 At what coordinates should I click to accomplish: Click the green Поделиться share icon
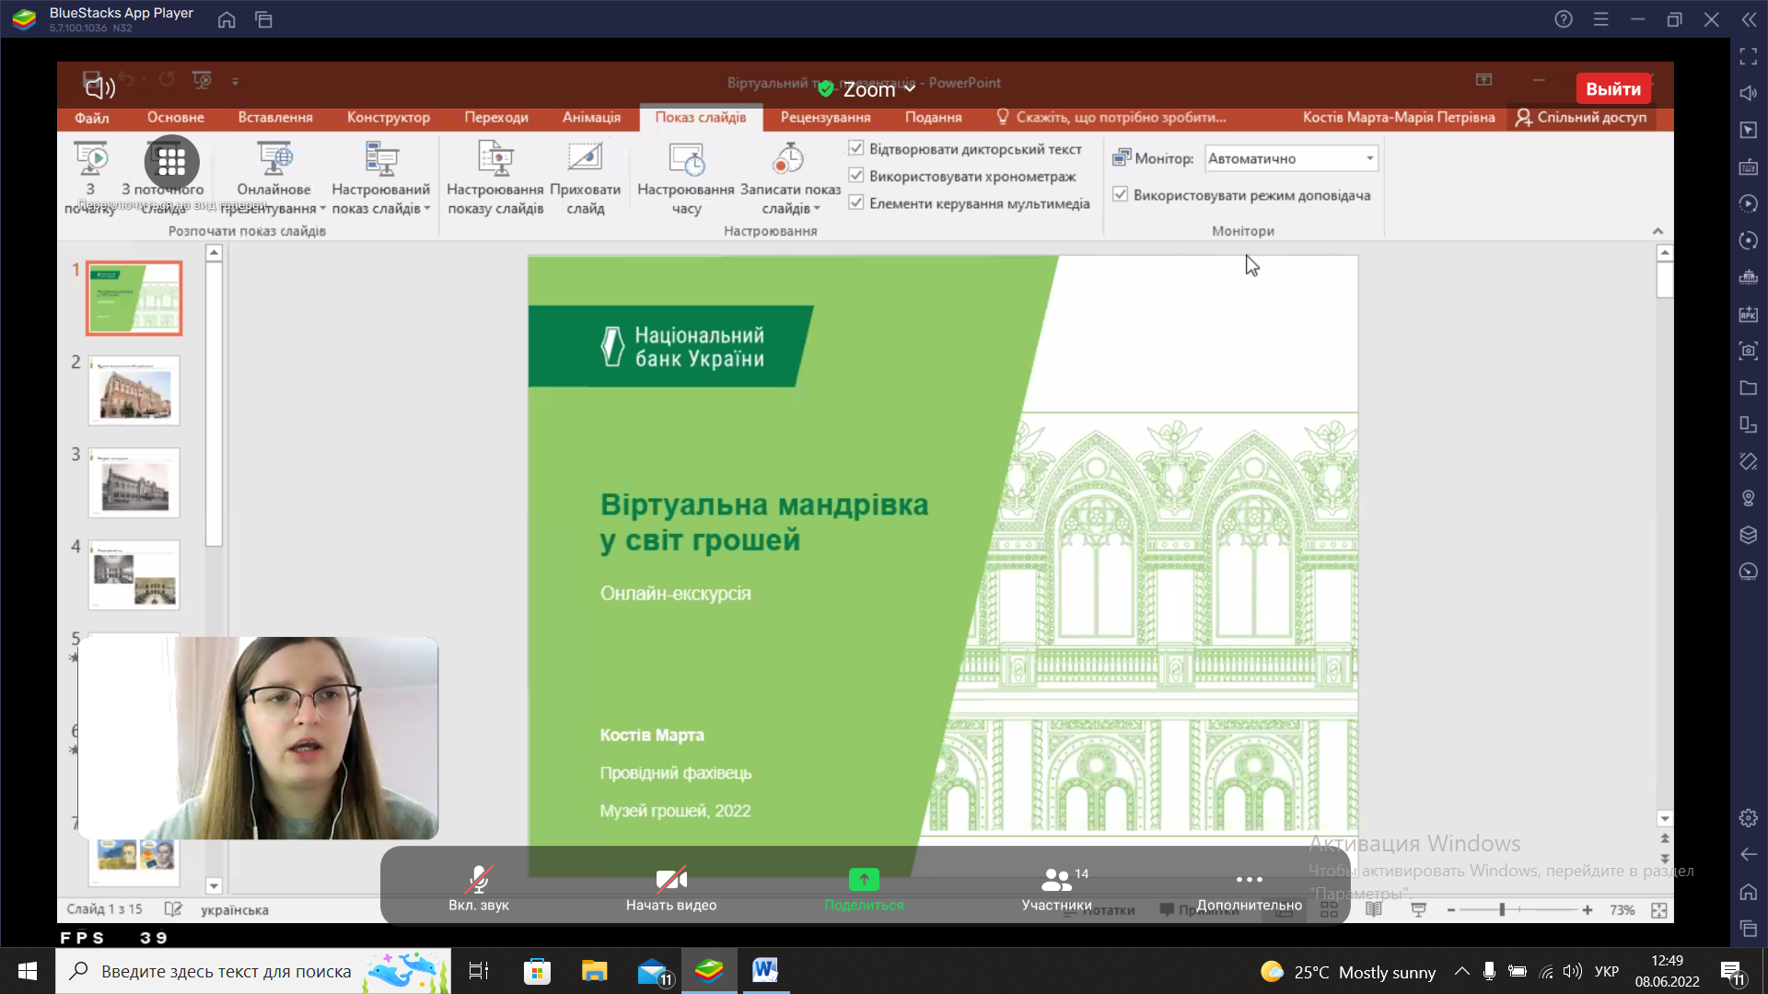[x=864, y=880]
